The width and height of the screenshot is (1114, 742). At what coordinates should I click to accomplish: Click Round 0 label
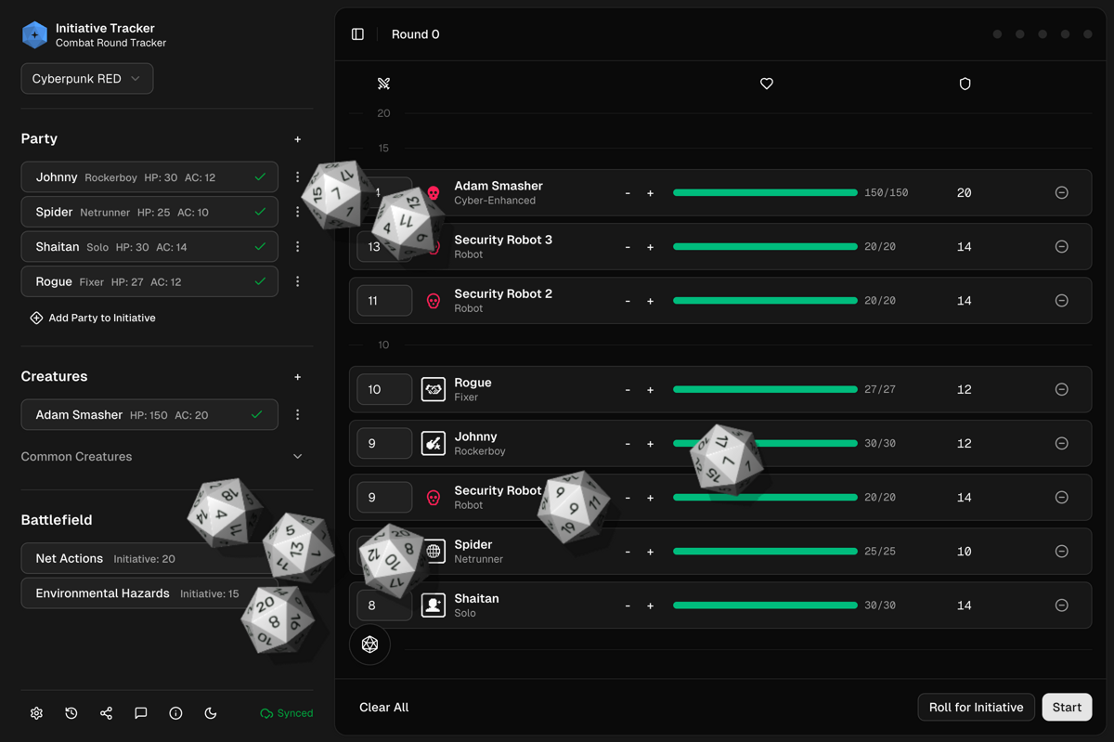point(416,34)
